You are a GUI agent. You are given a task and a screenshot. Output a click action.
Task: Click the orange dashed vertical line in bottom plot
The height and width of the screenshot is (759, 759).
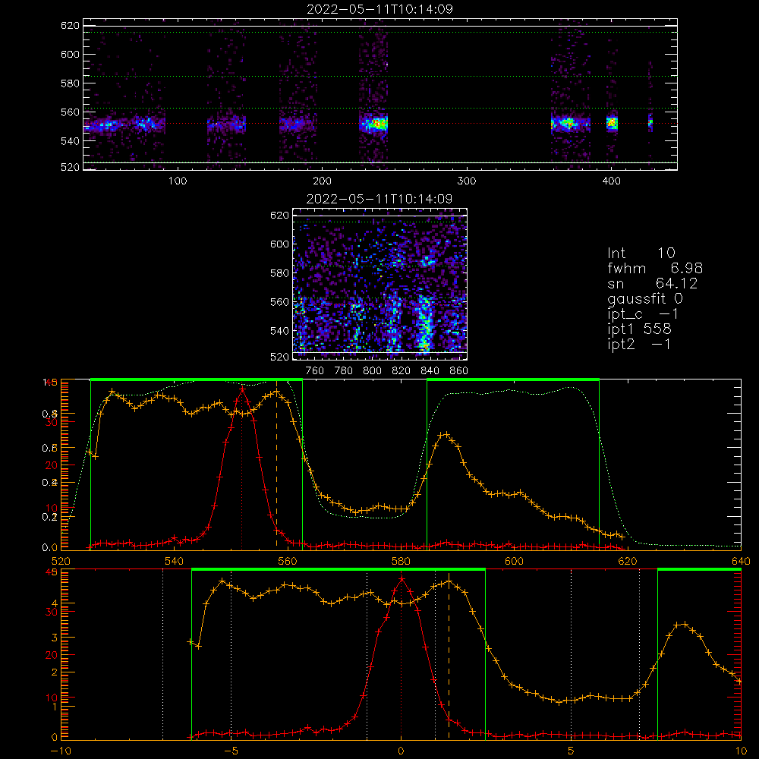click(449, 655)
